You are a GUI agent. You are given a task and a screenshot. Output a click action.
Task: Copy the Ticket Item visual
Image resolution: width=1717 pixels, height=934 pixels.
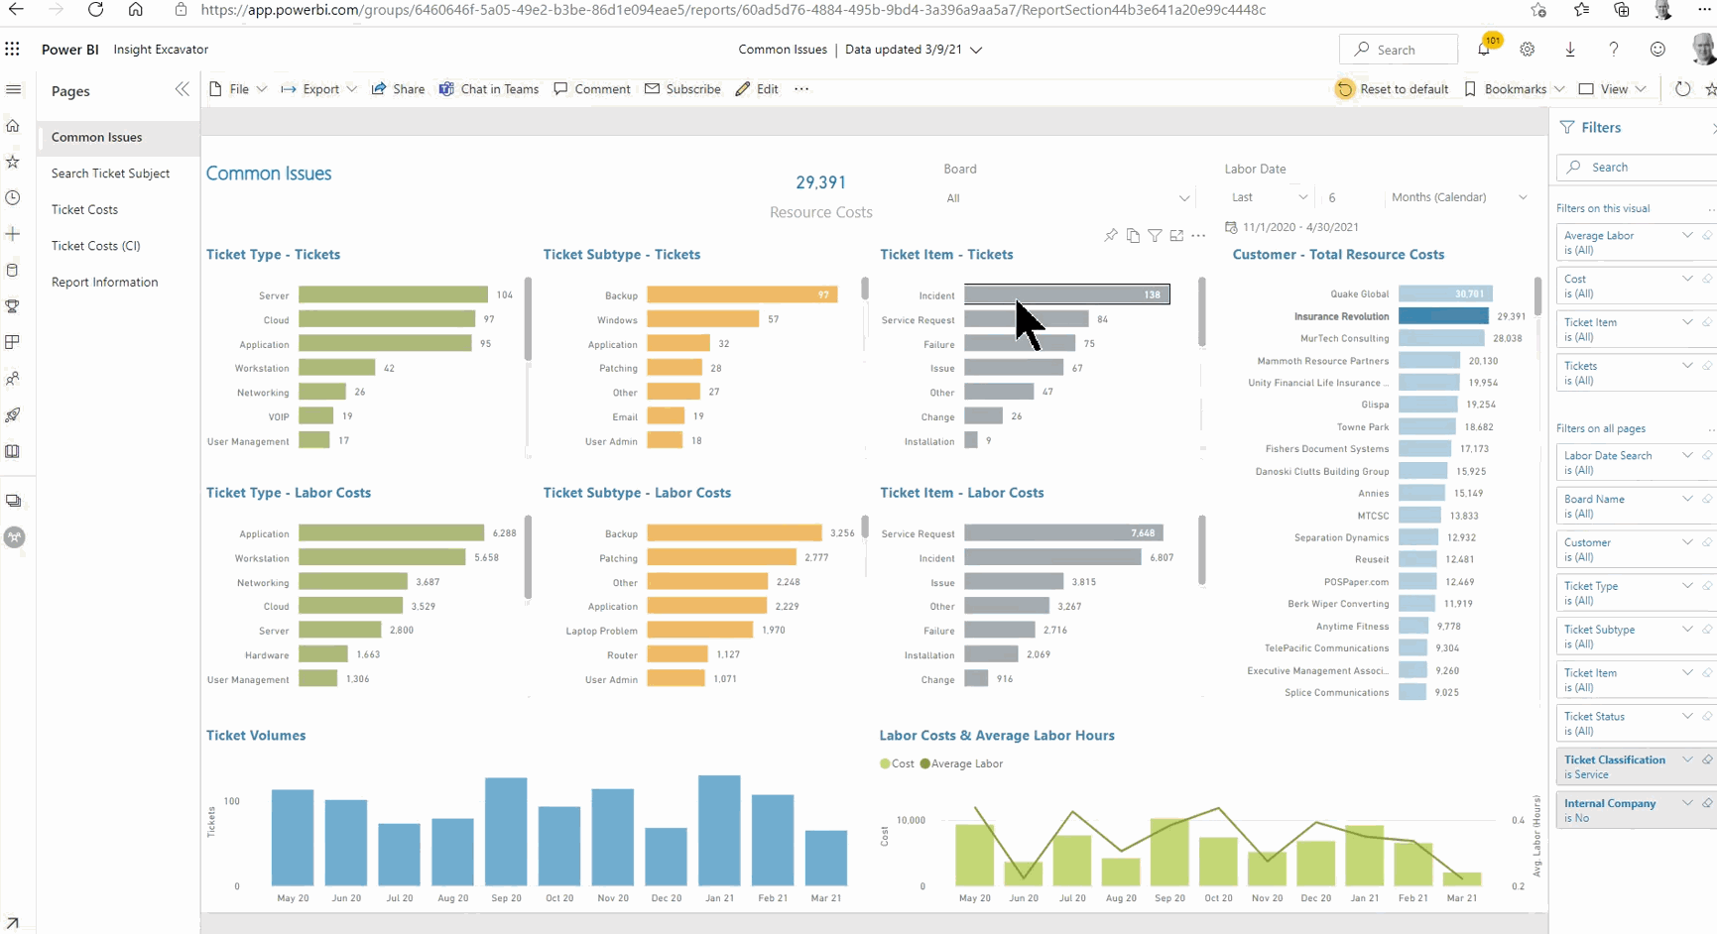coord(1133,235)
